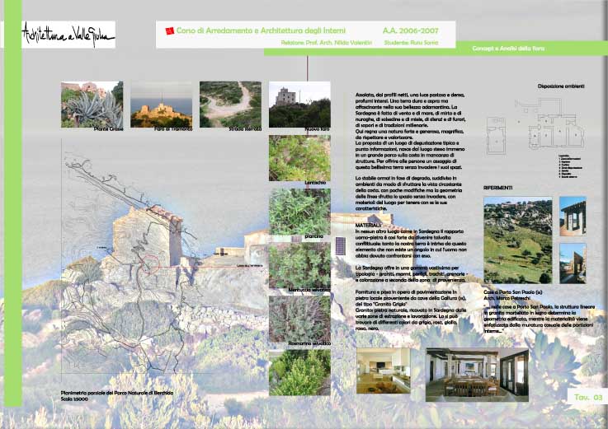Click the 'Concept e Analisi del faro' banner
Image resolution: width=608 pixels, height=429 pixels.
click(508, 49)
